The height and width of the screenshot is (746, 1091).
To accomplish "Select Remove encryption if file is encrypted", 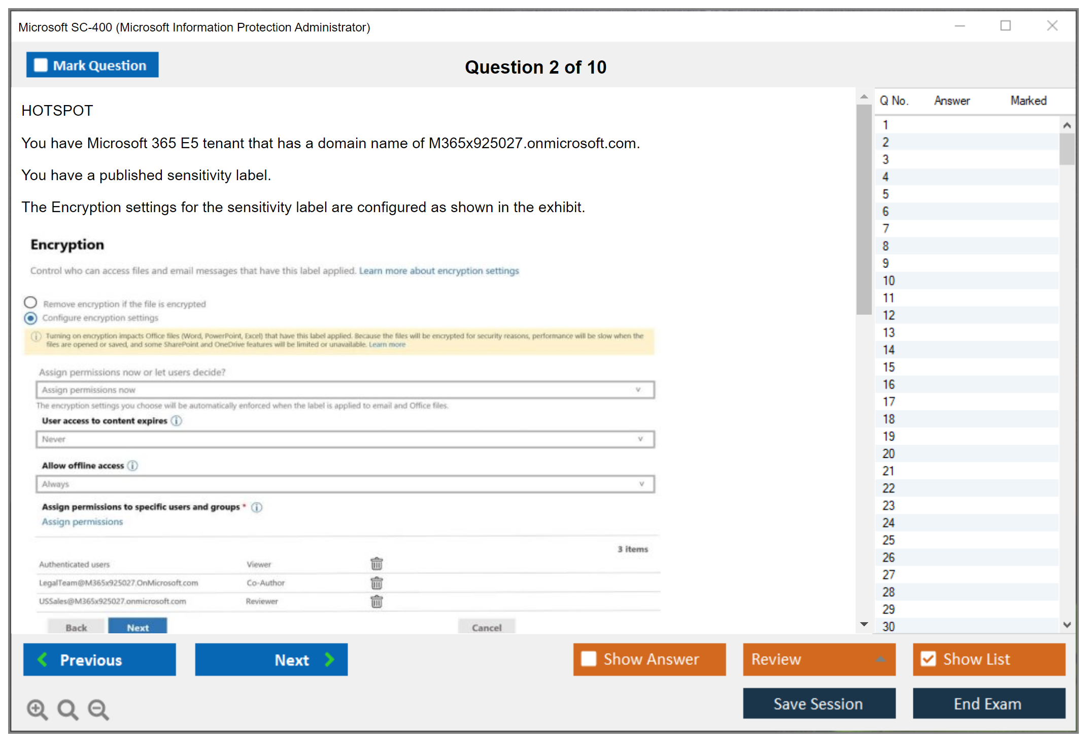I will pyautogui.click(x=30, y=303).
